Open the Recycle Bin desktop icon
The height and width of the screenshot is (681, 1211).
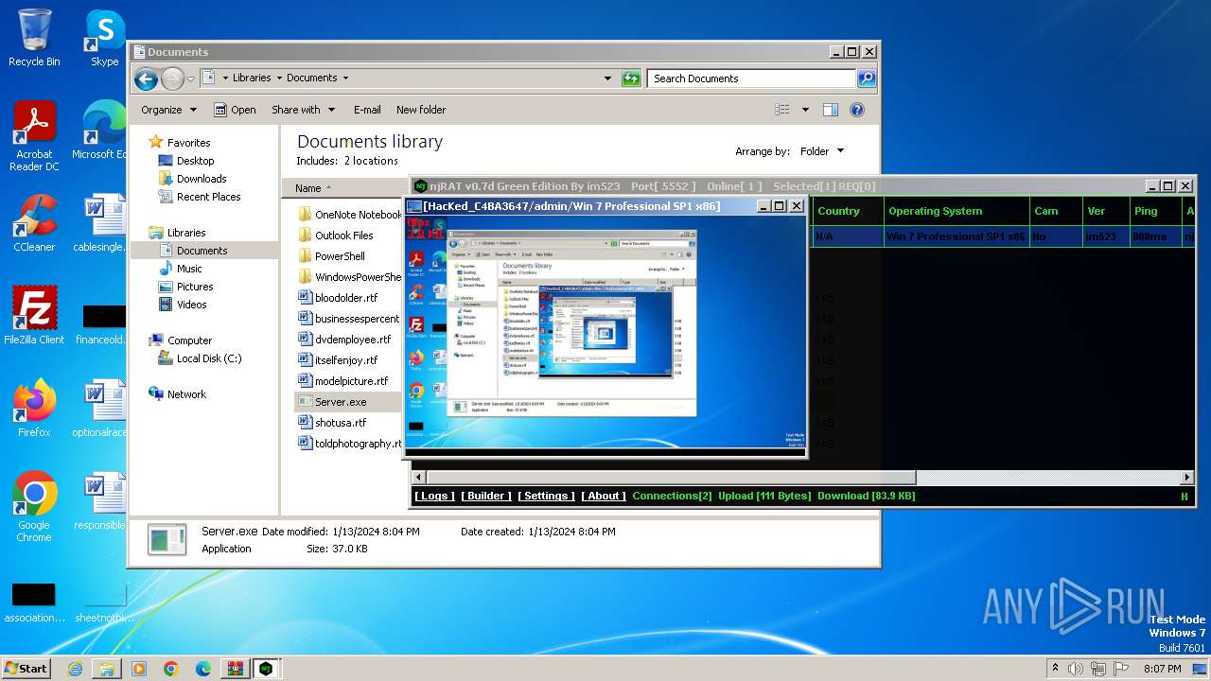34,38
